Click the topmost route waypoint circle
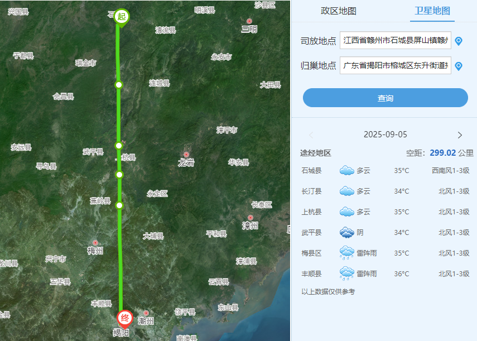477x341 pixels. (x=118, y=85)
